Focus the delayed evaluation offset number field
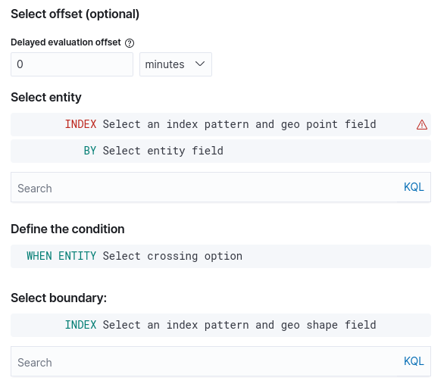 72,64
